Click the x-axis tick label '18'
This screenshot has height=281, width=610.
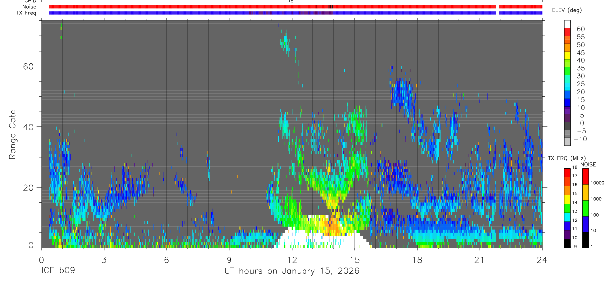click(x=417, y=260)
